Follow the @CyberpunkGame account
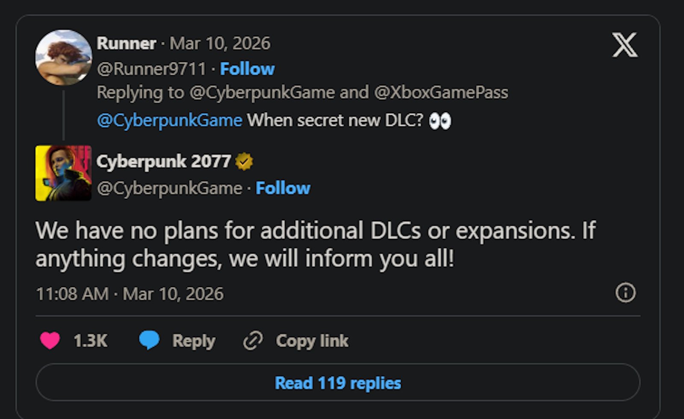 tap(283, 187)
